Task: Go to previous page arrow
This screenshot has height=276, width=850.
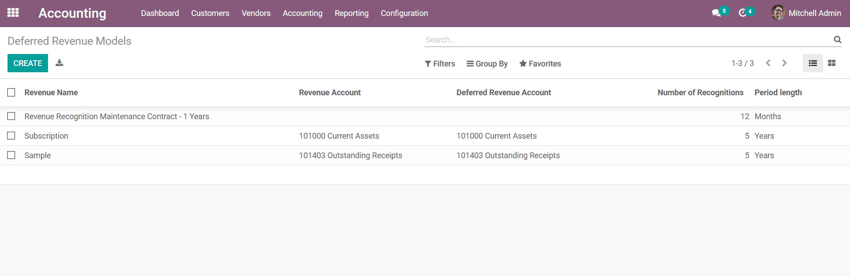Action: (x=768, y=63)
